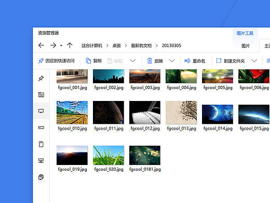The height and width of the screenshot is (203, 270).
Task: Select the fgcool_013.jpg tree thumbnail
Action: (x=181, y=112)
